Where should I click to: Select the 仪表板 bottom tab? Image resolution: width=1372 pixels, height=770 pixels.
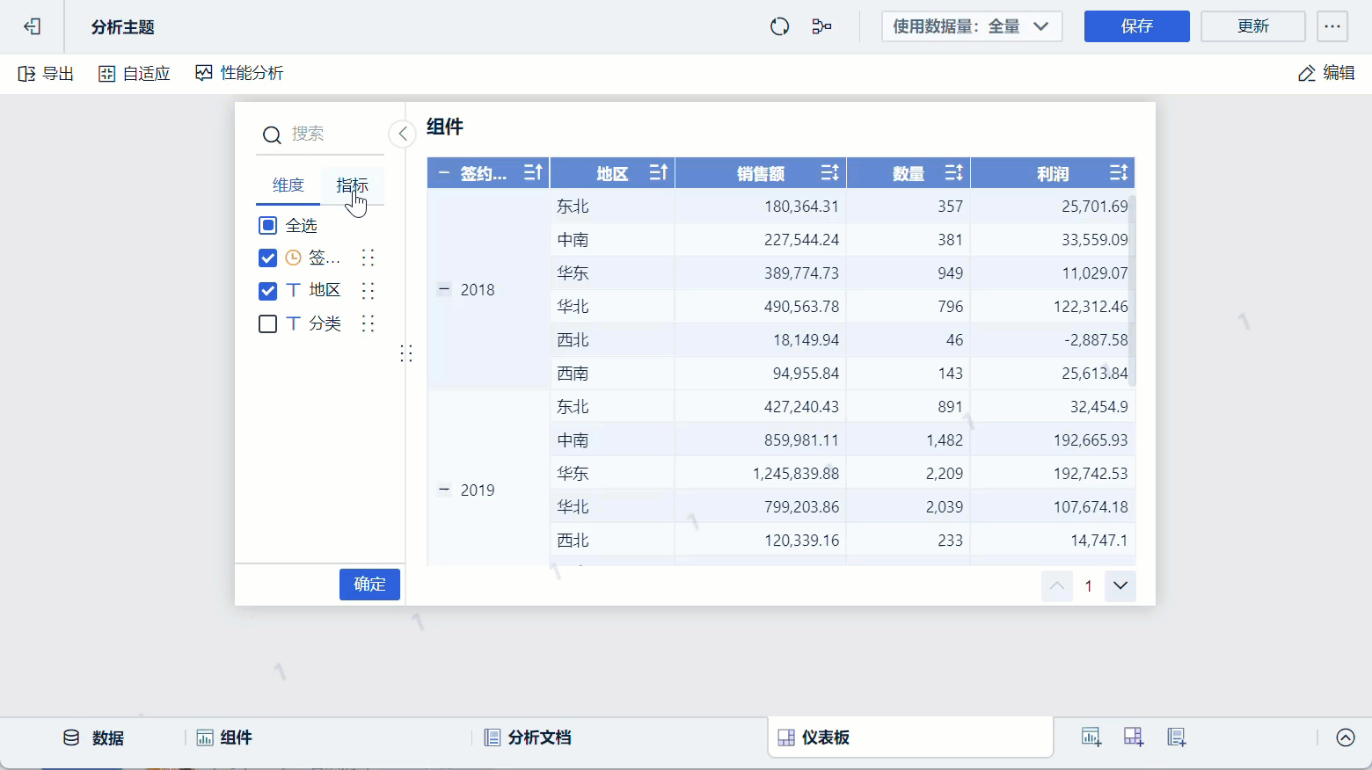pos(911,737)
